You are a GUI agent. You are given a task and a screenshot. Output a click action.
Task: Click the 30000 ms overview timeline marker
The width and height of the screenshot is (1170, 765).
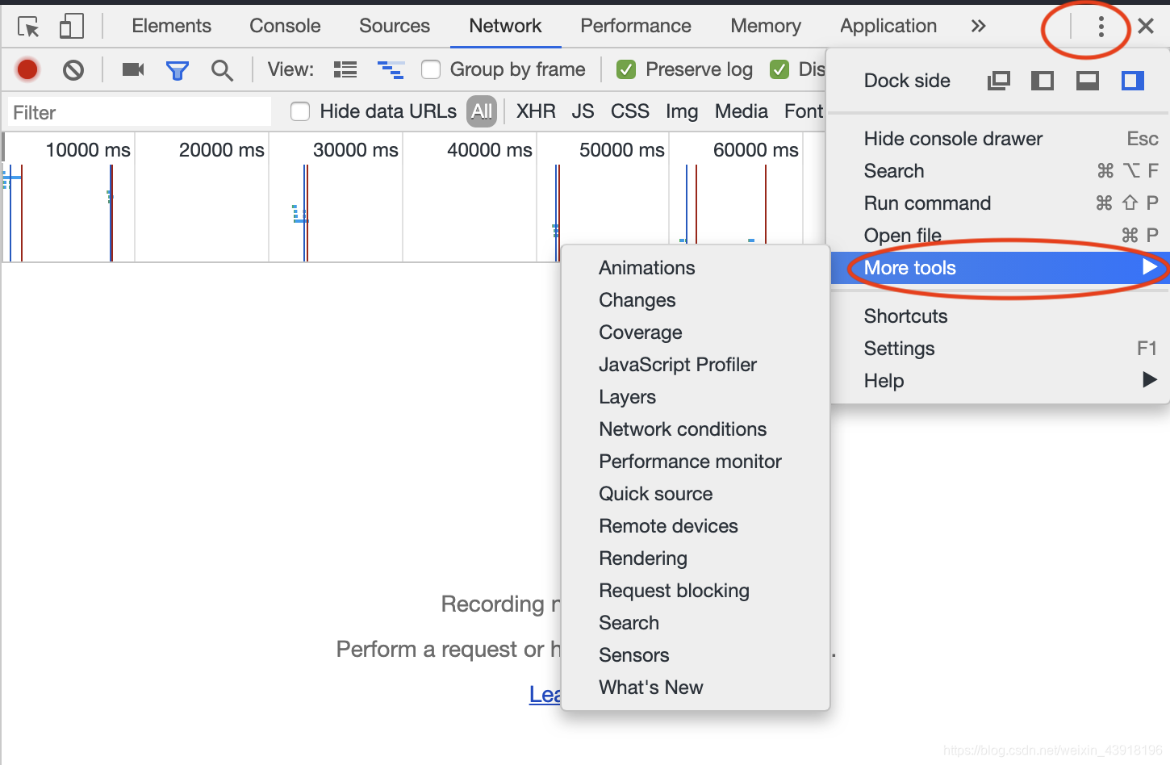pos(356,150)
